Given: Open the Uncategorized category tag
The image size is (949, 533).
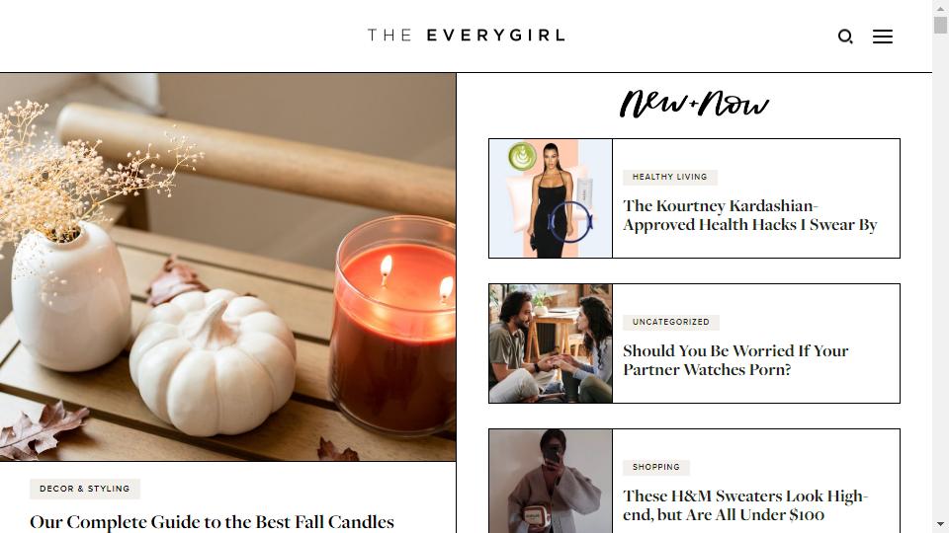Looking at the screenshot, I should 671,322.
